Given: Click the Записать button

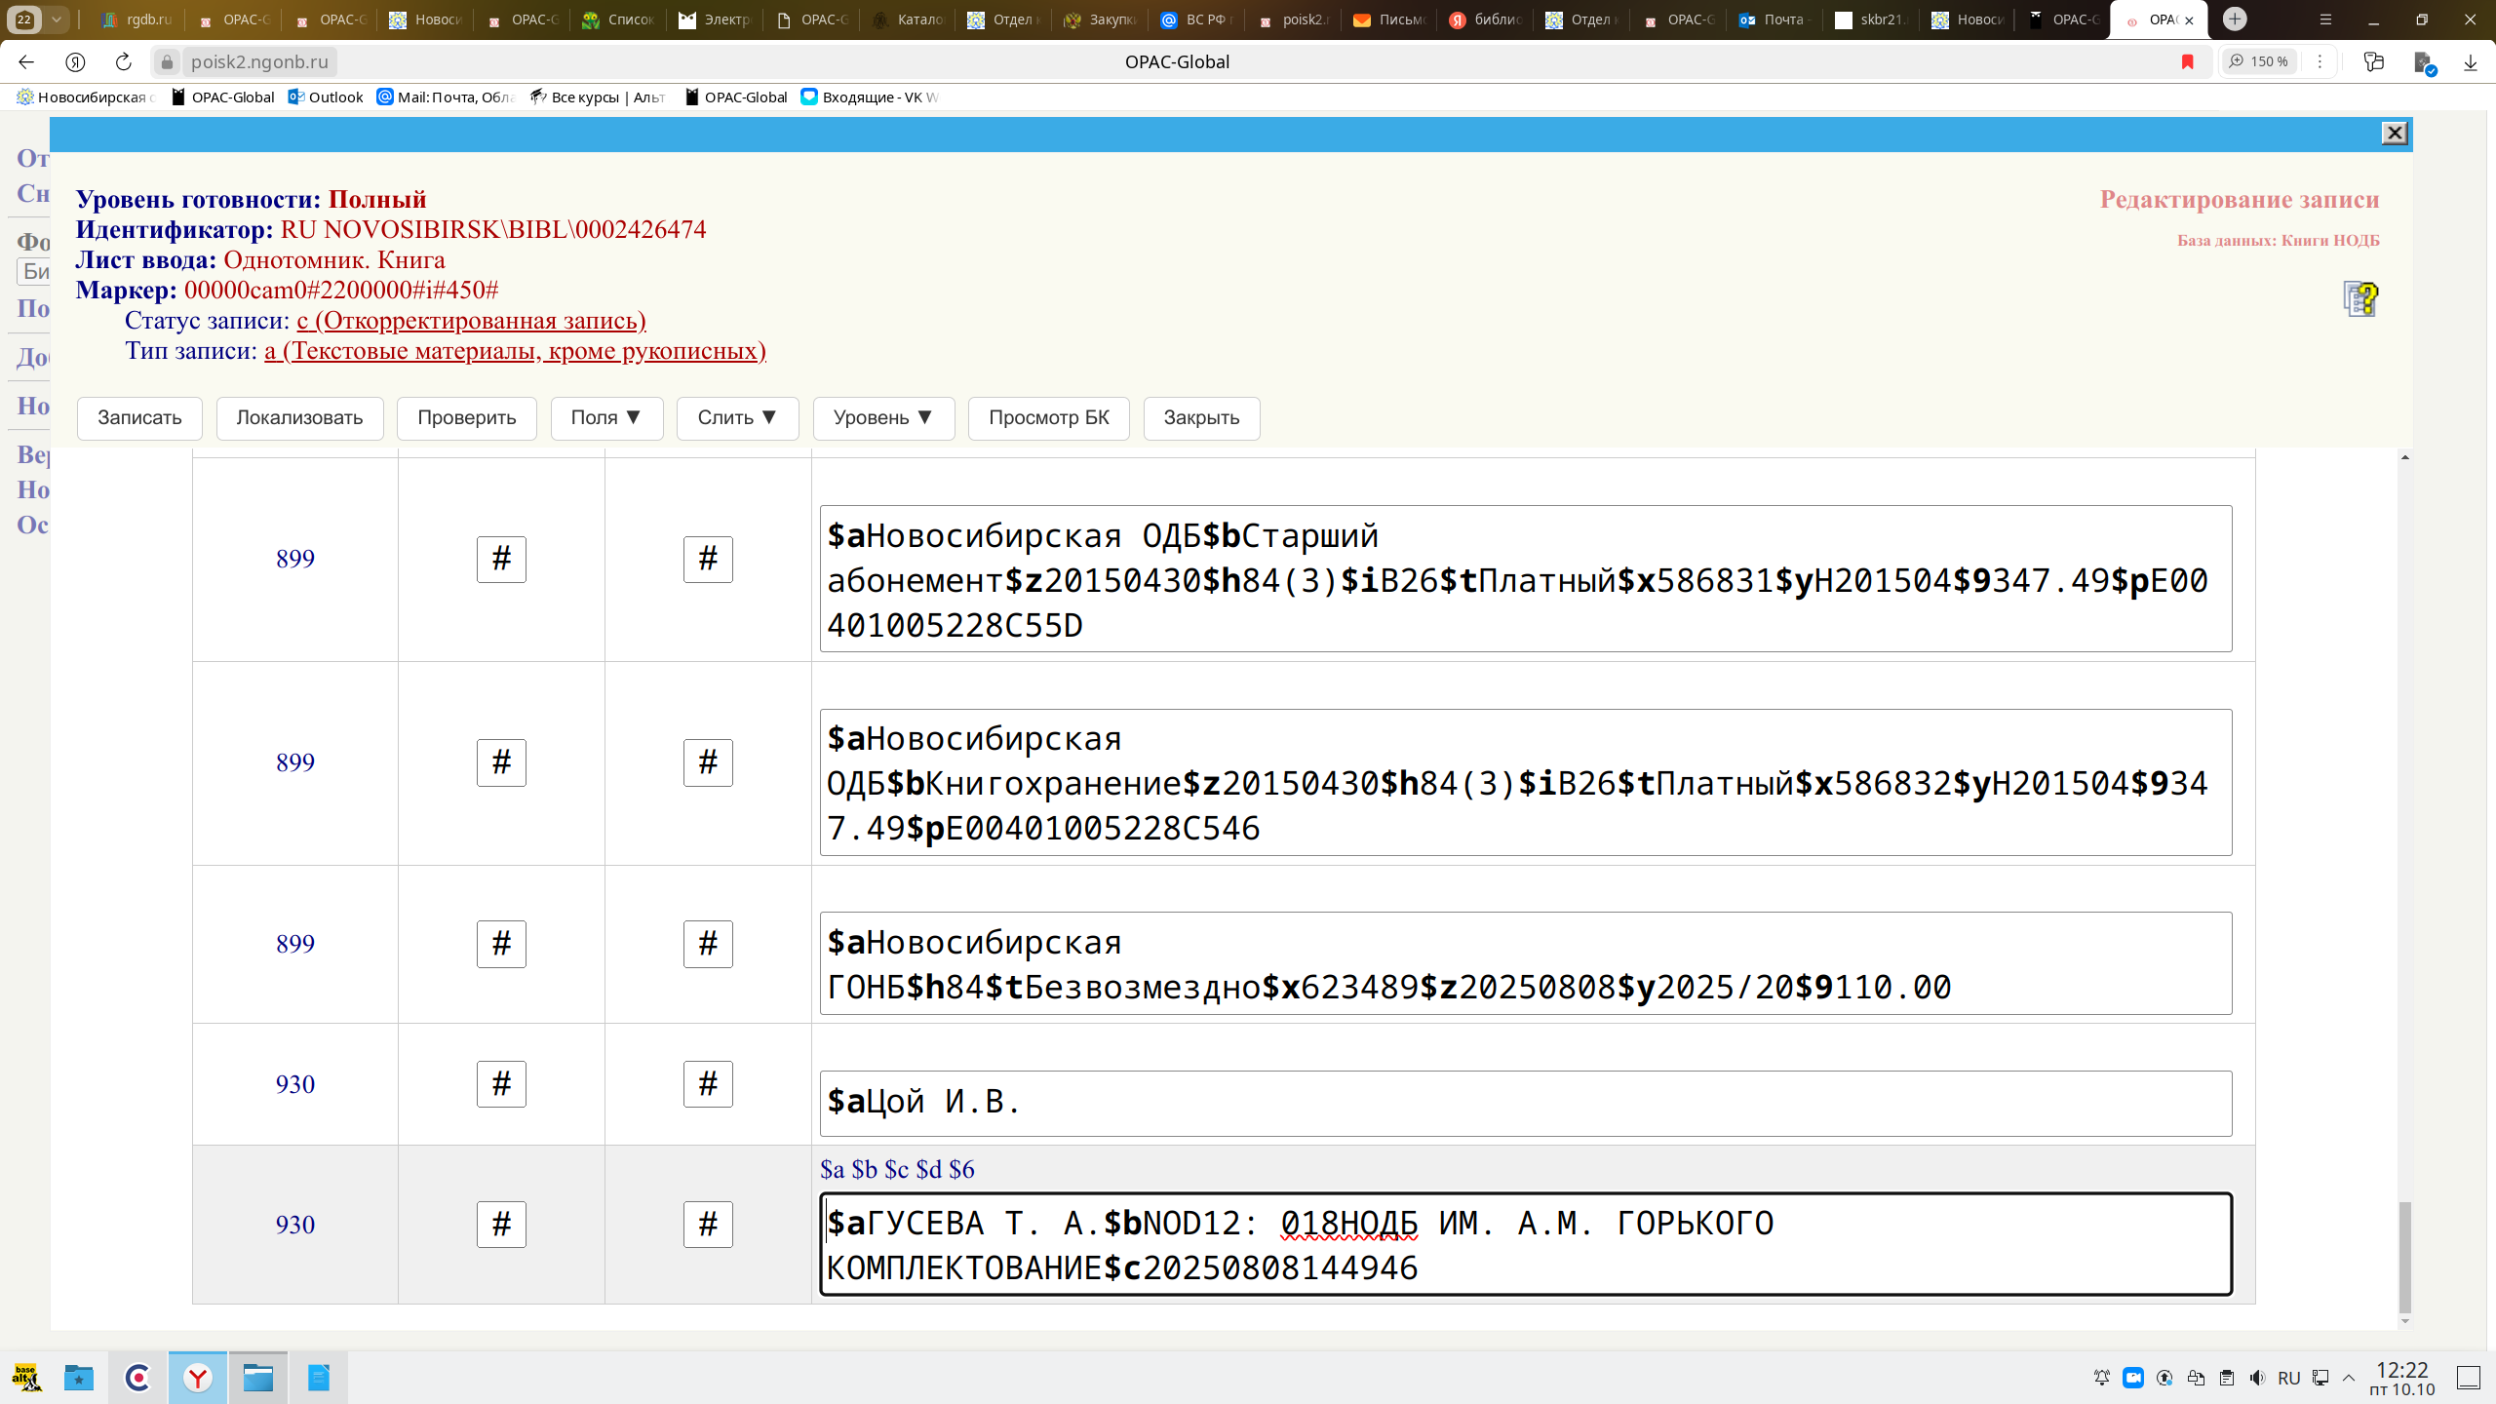Looking at the screenshot, I should pyautogui.click(x=139, y=418).
